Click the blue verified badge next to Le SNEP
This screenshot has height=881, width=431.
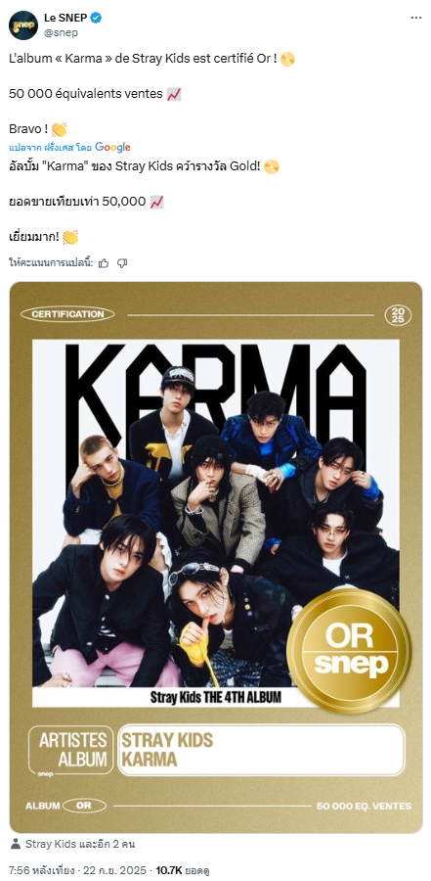click(96, 18)
